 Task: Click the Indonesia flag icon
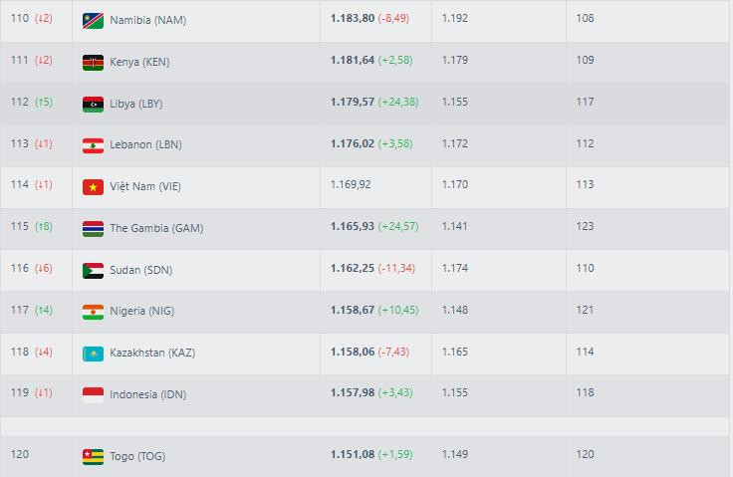click(93, 395)
